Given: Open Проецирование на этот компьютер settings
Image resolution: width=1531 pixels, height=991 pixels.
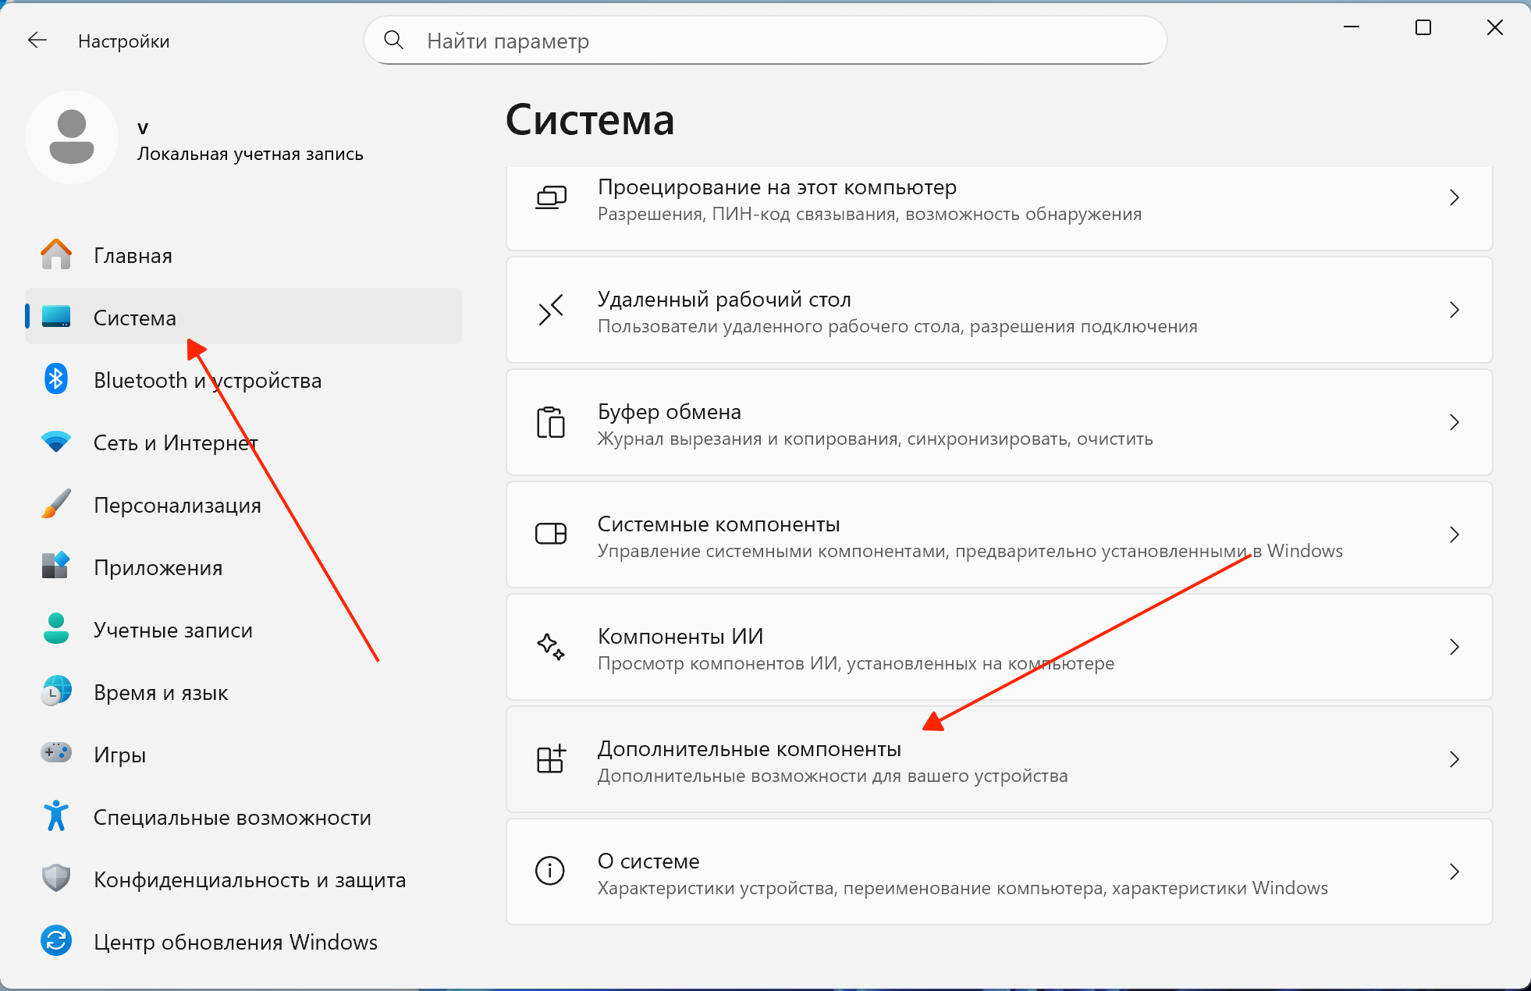Looking at the screenshot, I should pyautogui.click(x=1000, y=208).
